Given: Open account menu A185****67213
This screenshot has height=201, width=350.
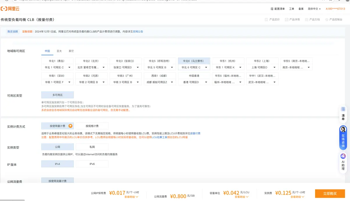Looking at the screenshot, I should (335, 9).
